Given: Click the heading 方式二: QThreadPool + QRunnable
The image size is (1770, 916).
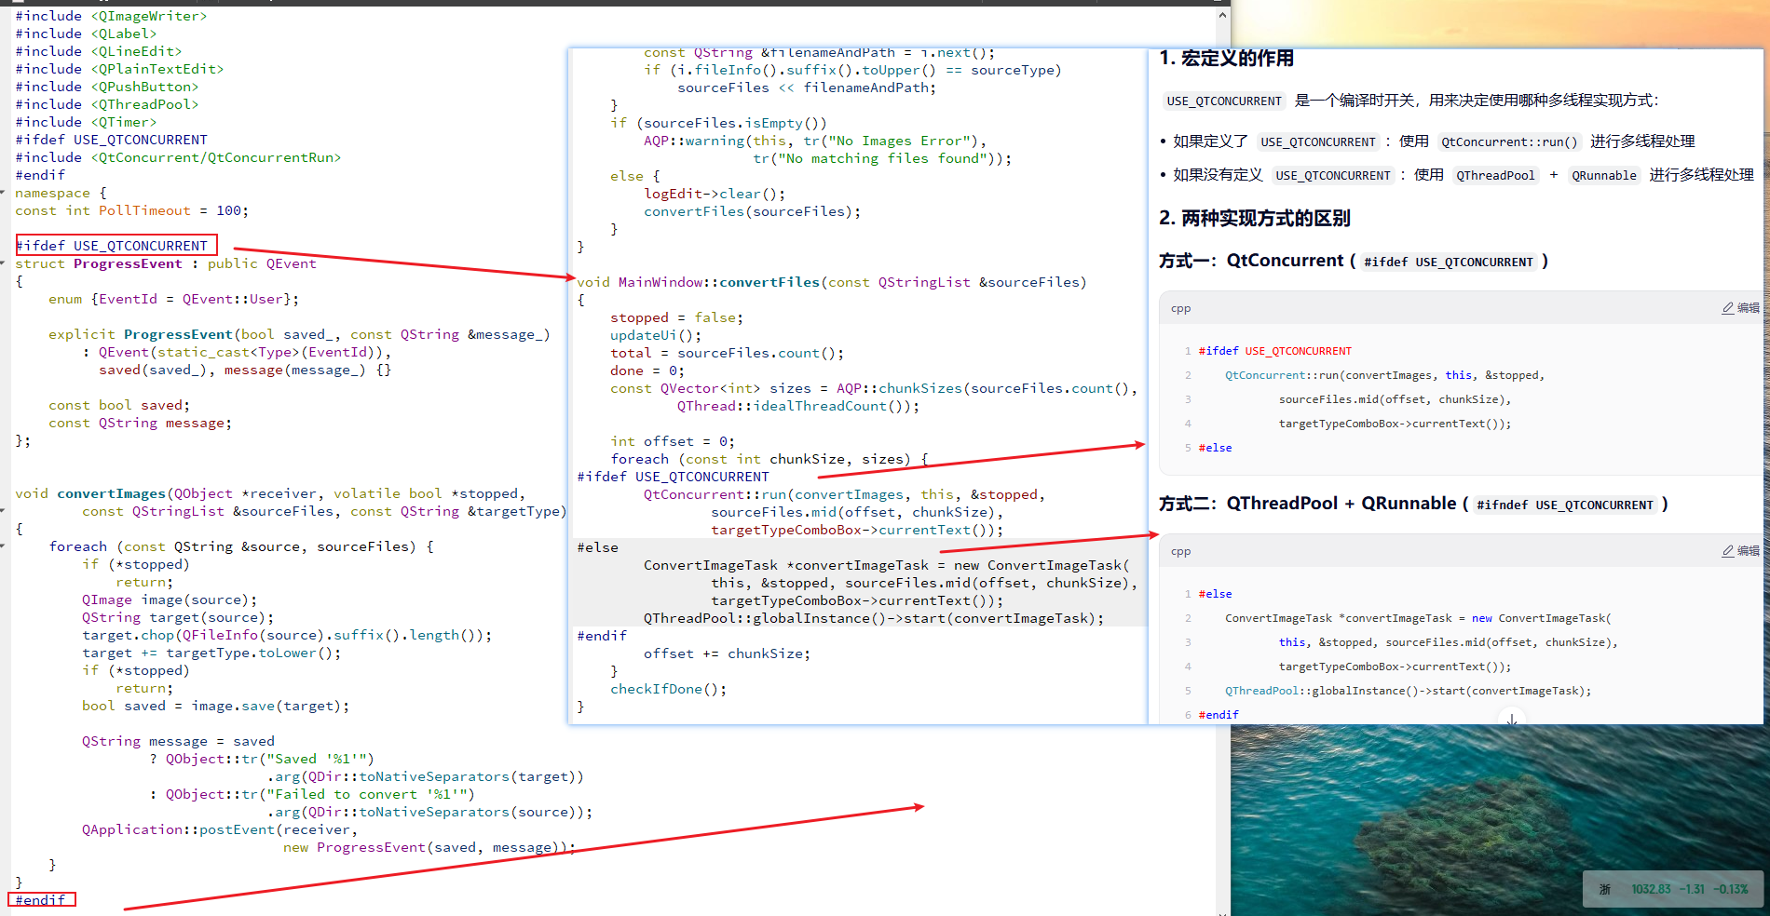Looking at the screenshot, I should coord(1413,504).
